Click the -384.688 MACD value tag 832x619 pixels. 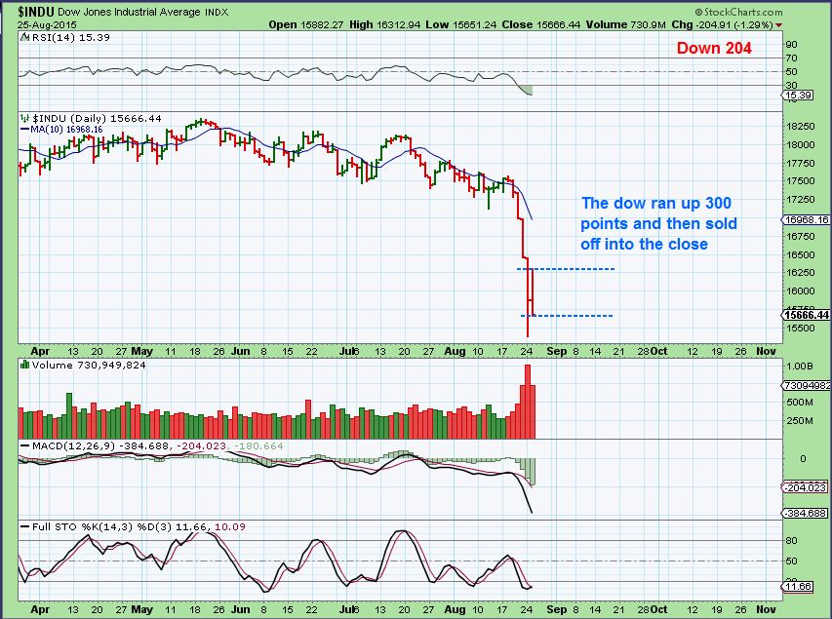point(806,514)
